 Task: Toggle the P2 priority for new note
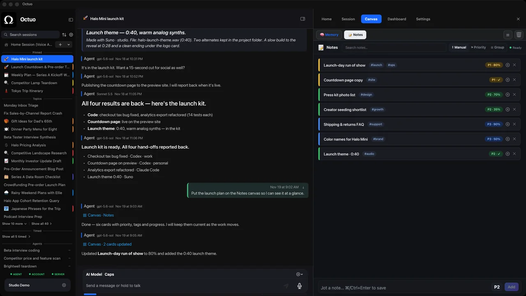point(497,287)
